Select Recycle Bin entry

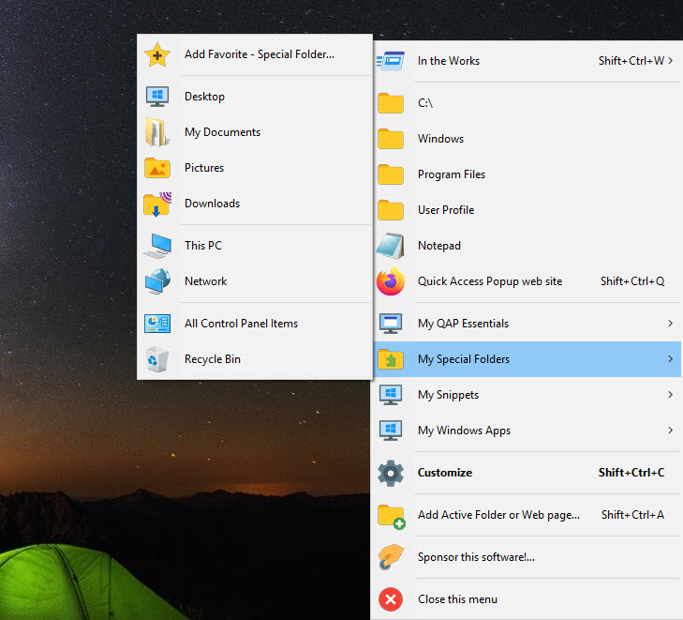255,359
